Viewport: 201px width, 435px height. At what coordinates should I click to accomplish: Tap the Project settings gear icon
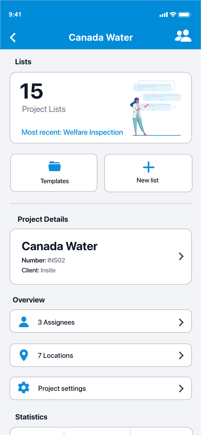24,388
